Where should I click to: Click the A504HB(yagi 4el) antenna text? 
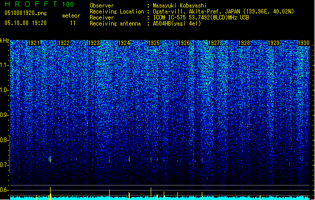pos(177,23)
